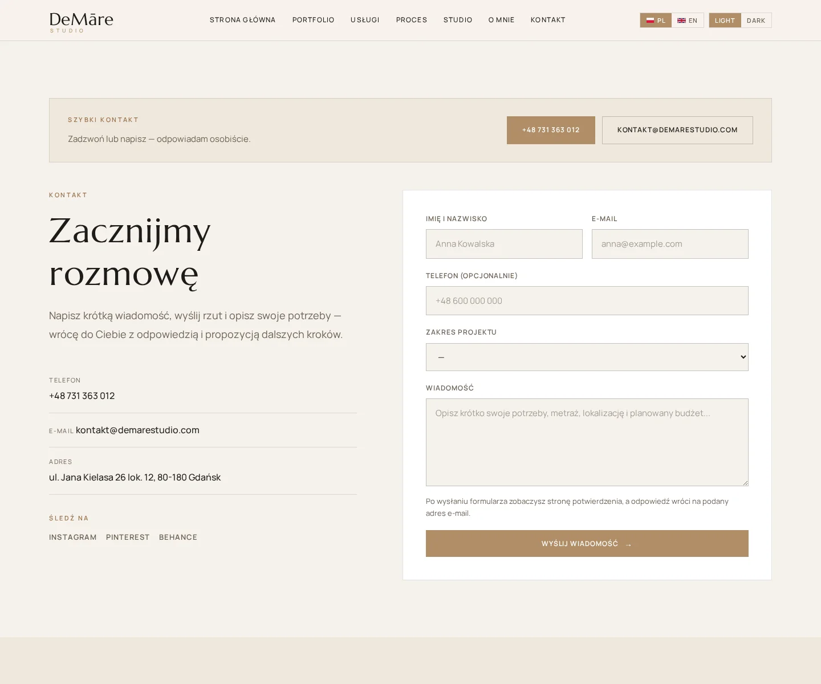
Task: Open the BEHANCE profile link
Action: (x=178, y=537)
